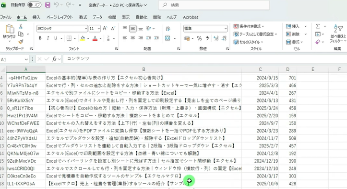
Task: Decrease font size with small A icon
Action: (113, 28)
